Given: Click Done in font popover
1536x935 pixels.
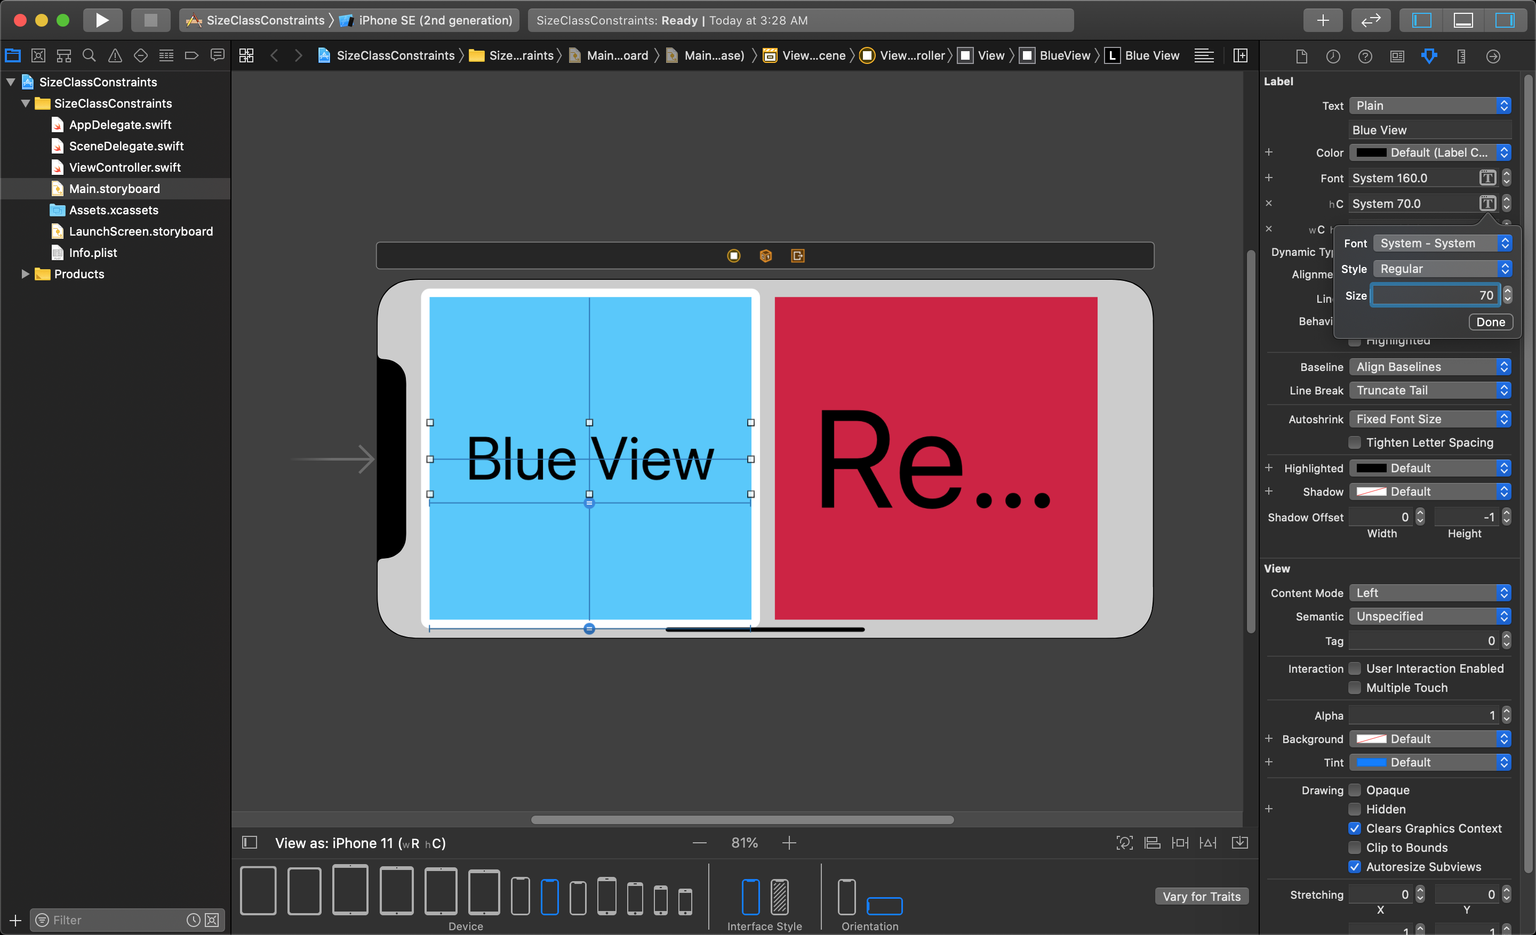Looking at the screenshot, I should point(1491,321).
